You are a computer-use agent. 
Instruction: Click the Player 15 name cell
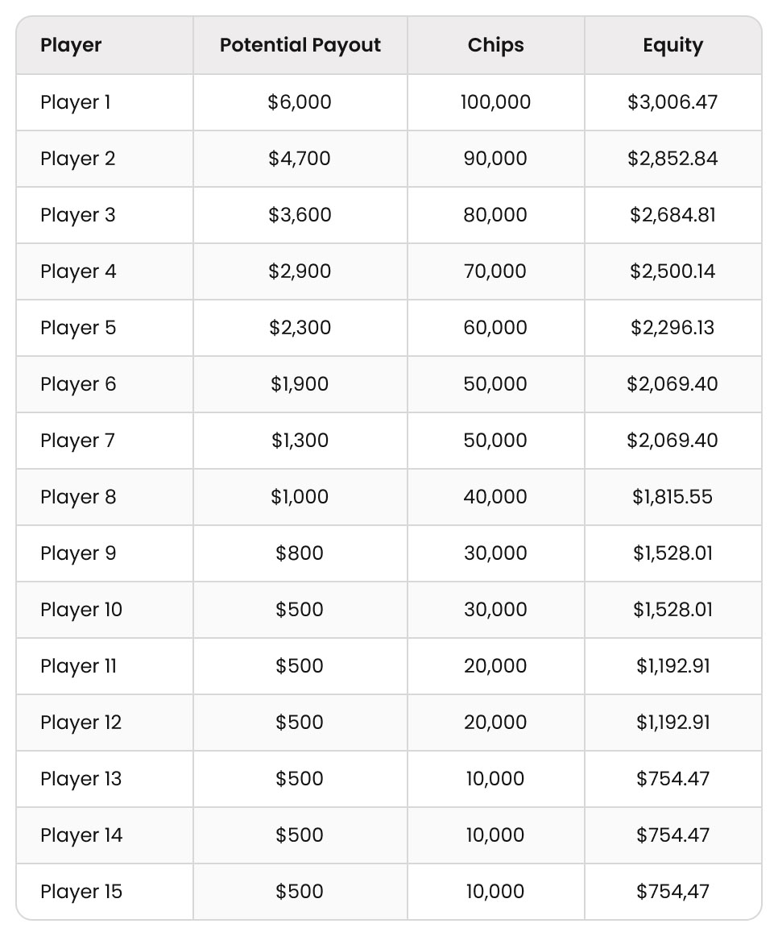(81, 892)
